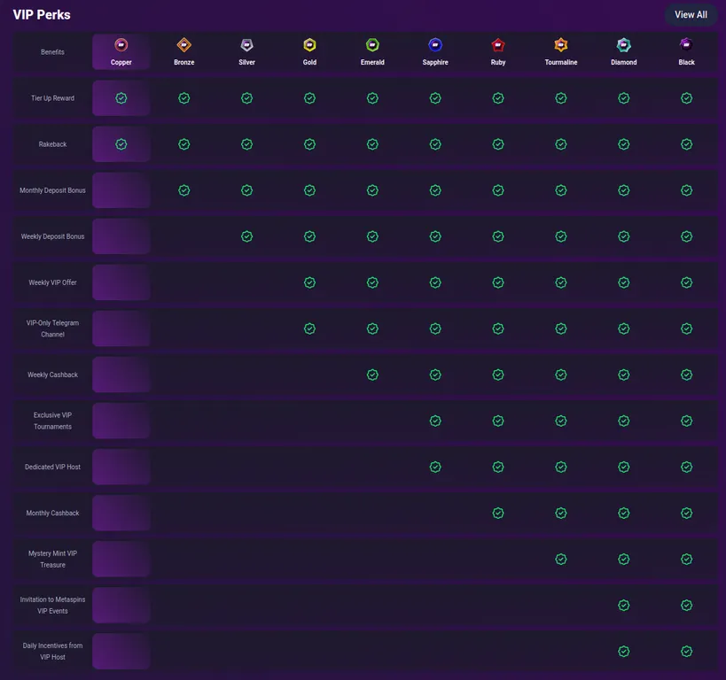Open the Sapphire tier blue badge
Viewport: 726px width, 680px height.
click(435, 45)
